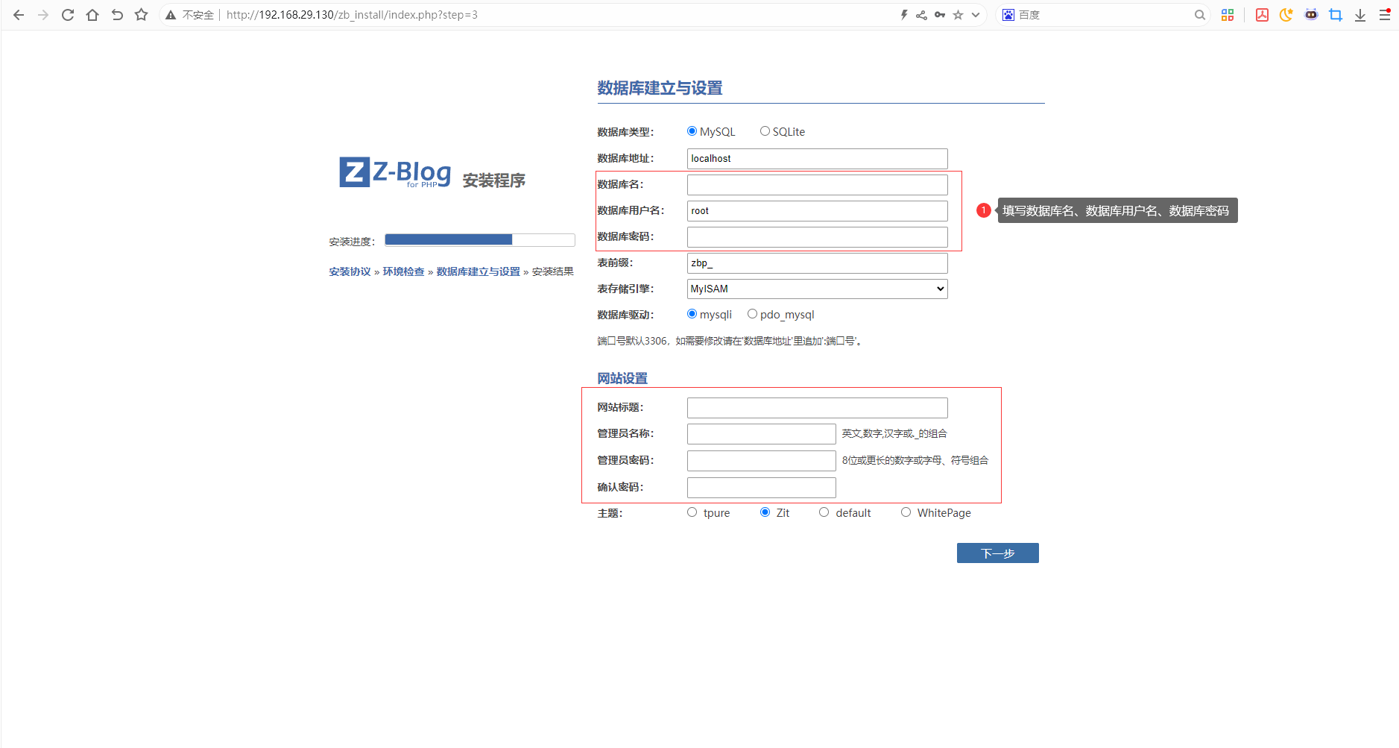1399x748 pixels.
Task: Focus the 数据库密码 input field
Action: pos(817,237)
